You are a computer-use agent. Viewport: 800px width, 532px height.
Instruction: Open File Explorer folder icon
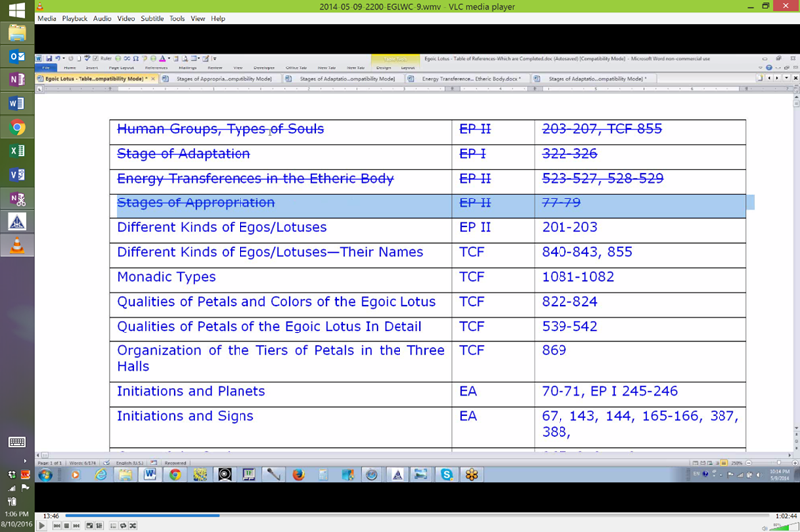click(17, 33)
